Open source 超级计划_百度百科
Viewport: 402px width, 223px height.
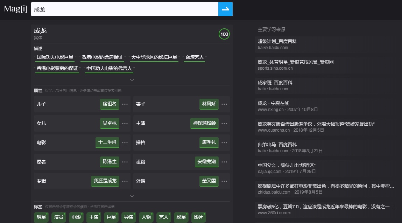(x=277, y=41)
